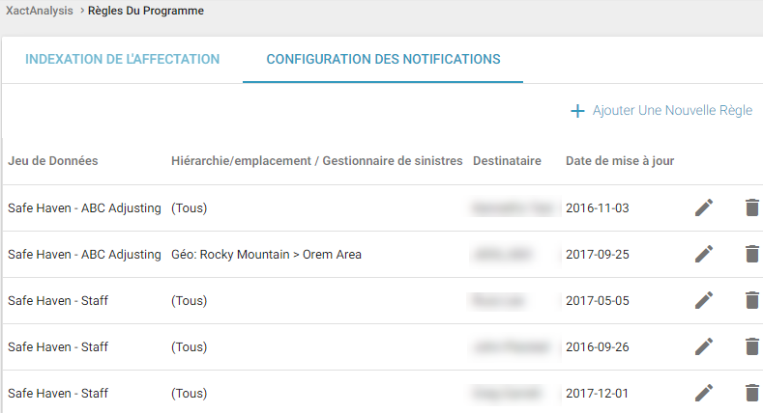Click Date de mise à jour header
763x413 pixels.
620,160
